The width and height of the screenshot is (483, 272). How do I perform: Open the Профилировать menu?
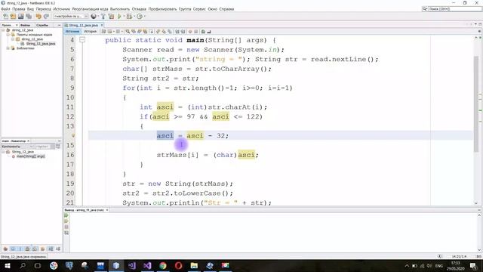click(x=162, y=9)
